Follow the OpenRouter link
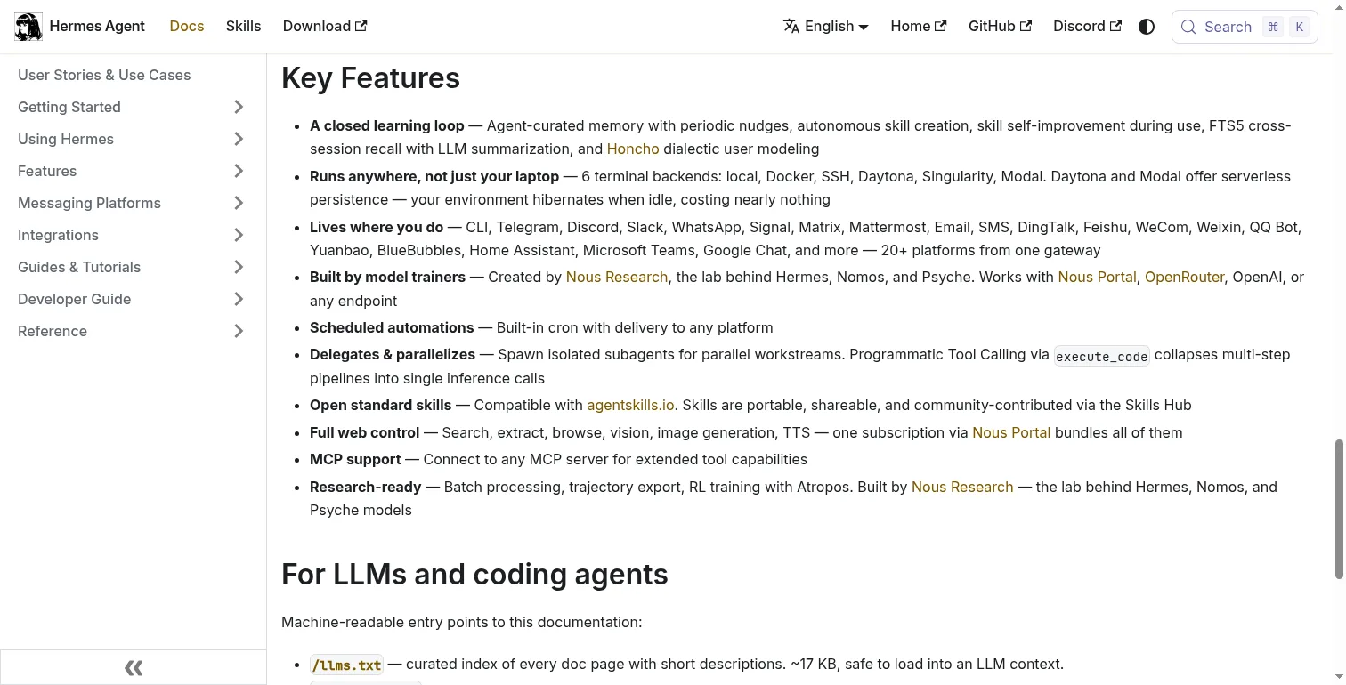The image size is (1346, 685). click(x=1185, y=278)
